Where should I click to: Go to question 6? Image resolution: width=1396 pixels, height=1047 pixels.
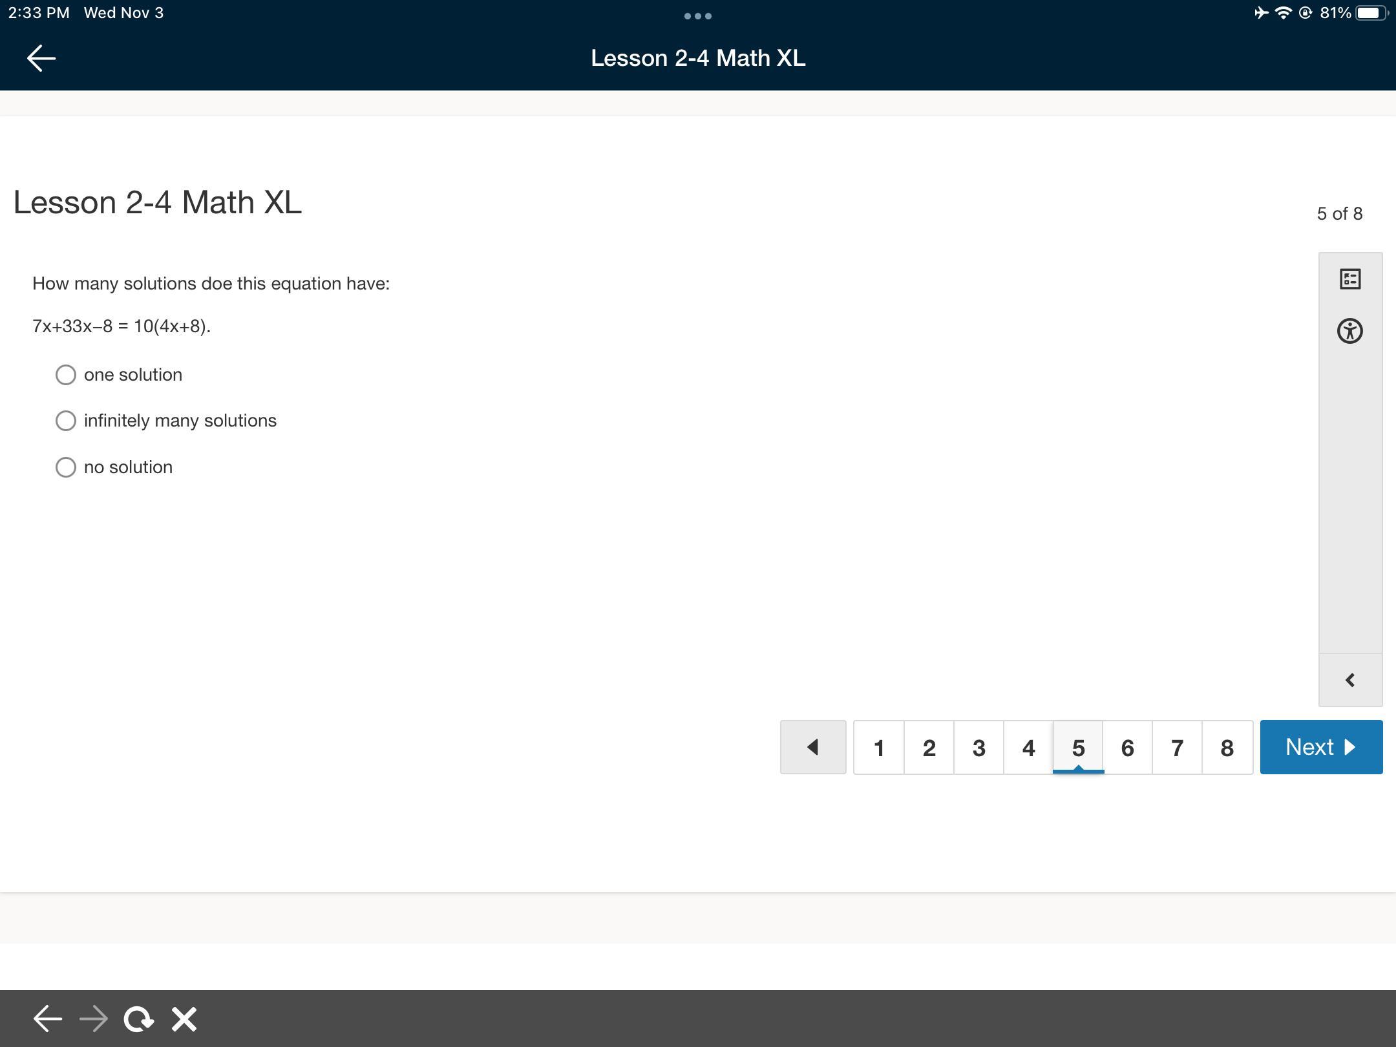pos(1128,748)
